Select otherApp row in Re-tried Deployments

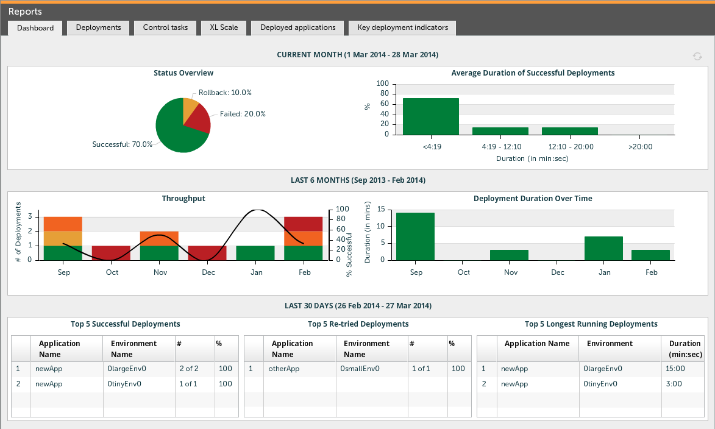(284, 369)
